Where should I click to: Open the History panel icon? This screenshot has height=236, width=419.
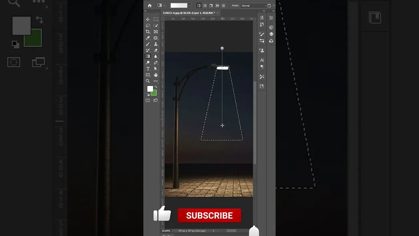(262, 24)
